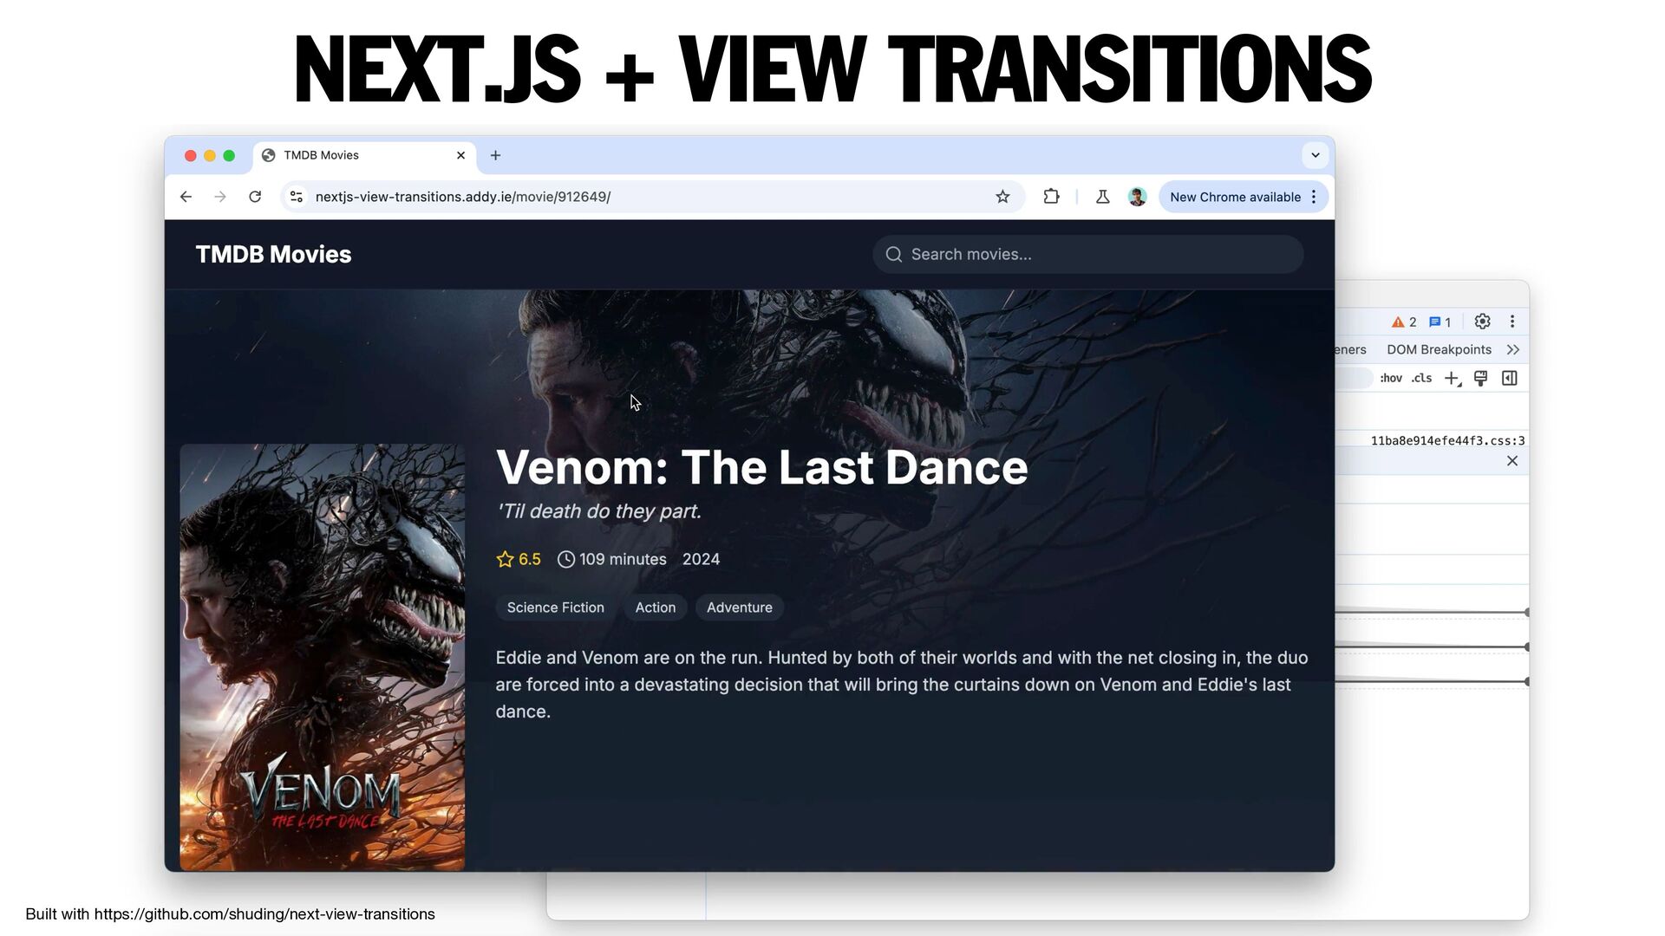The image size is (1665, 936).
Task: Toggle rendering emulations paintbrush icon
Action: pyautogui.click(x=1481, y=378)
